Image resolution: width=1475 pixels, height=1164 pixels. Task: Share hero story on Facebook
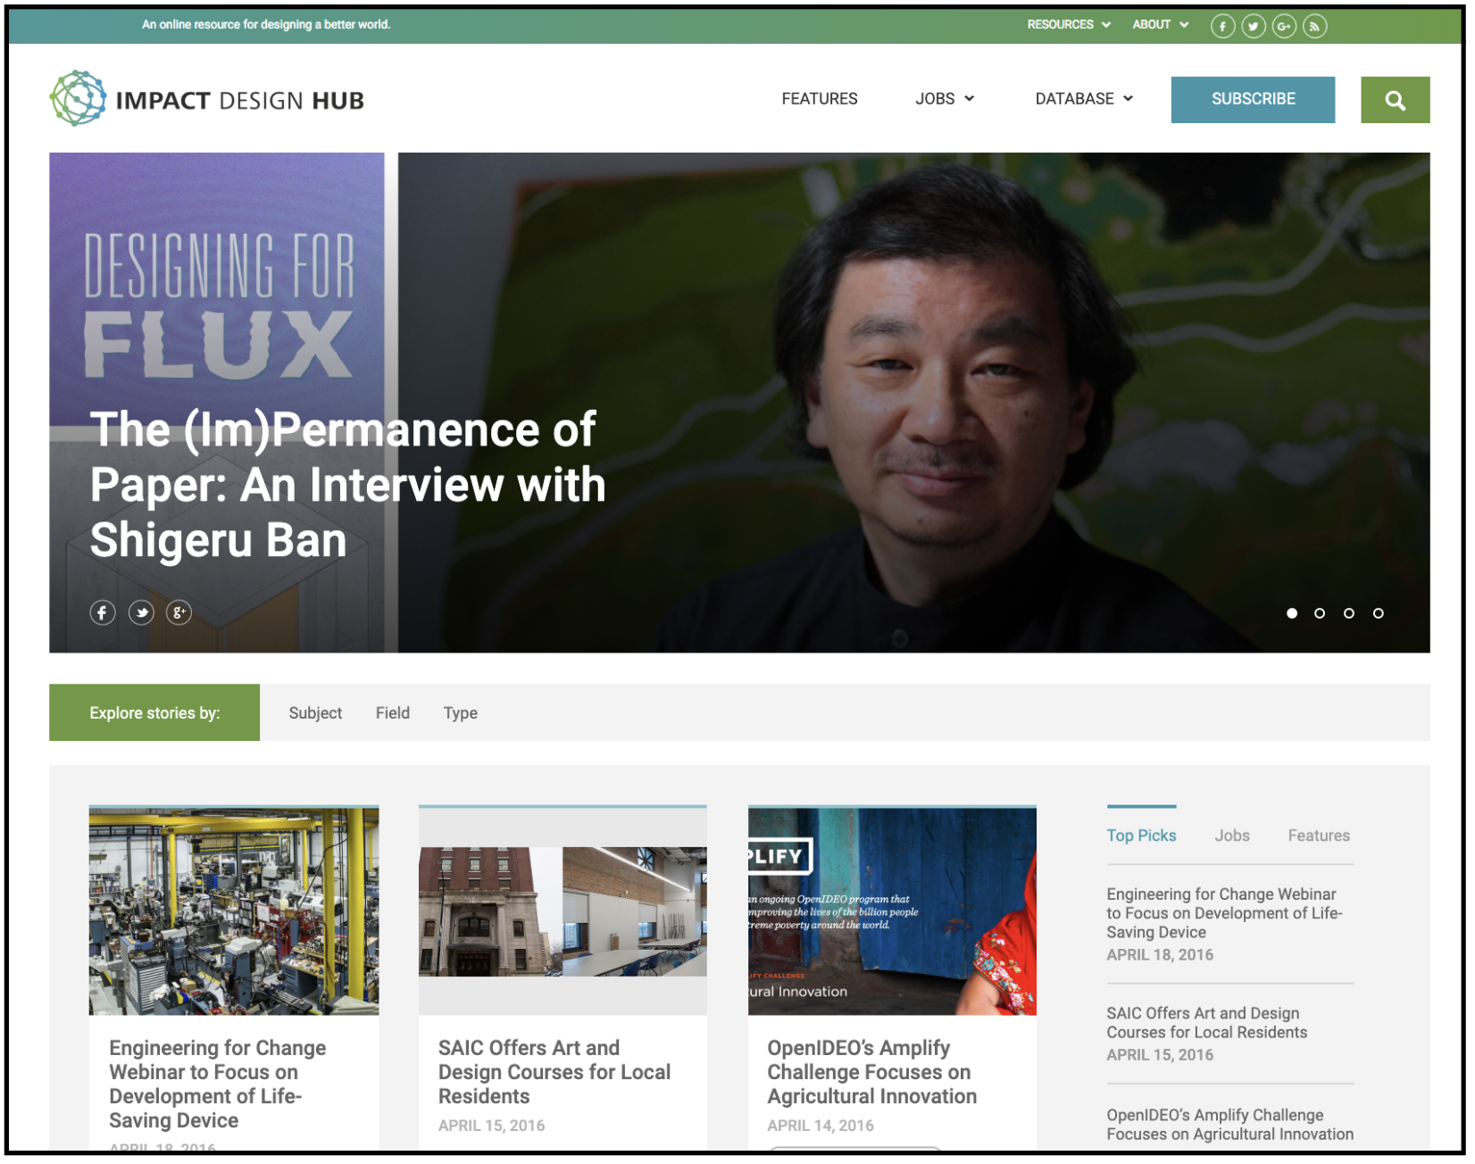[x=103, y=614]
